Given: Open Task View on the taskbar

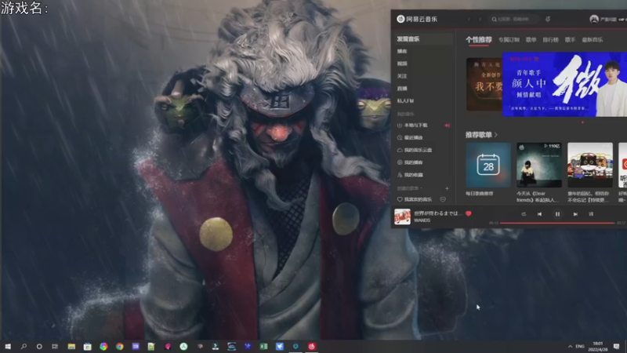Looking at the screenshot, I should 55,346.
